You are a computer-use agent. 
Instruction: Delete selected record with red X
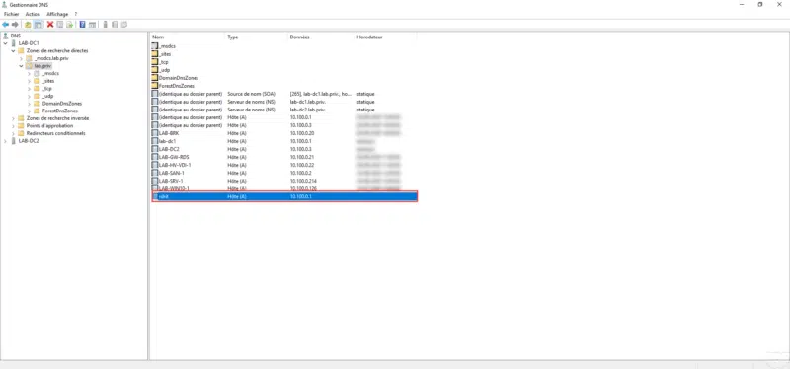point(50,24)
